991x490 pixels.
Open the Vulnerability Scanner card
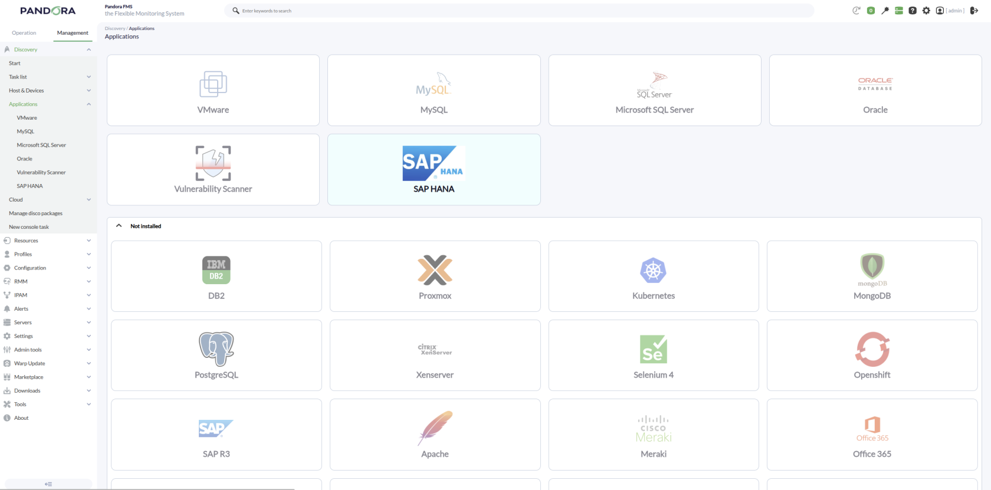coord(213,170)
